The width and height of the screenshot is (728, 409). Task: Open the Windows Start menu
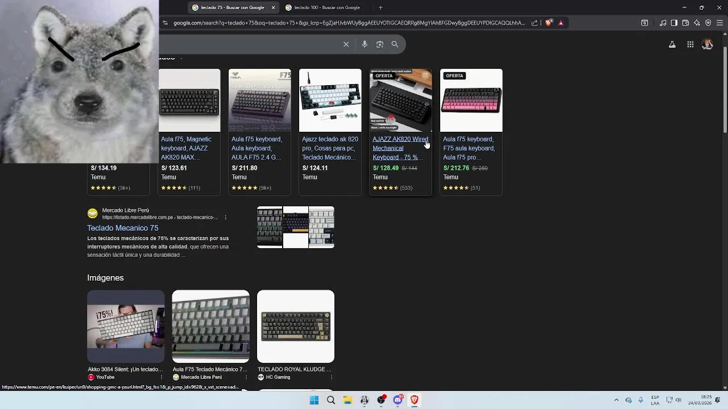pos(314,400)
